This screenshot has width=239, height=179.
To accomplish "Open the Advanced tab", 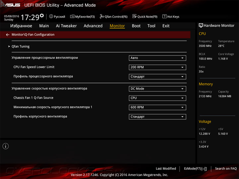I will click(93, 26).
